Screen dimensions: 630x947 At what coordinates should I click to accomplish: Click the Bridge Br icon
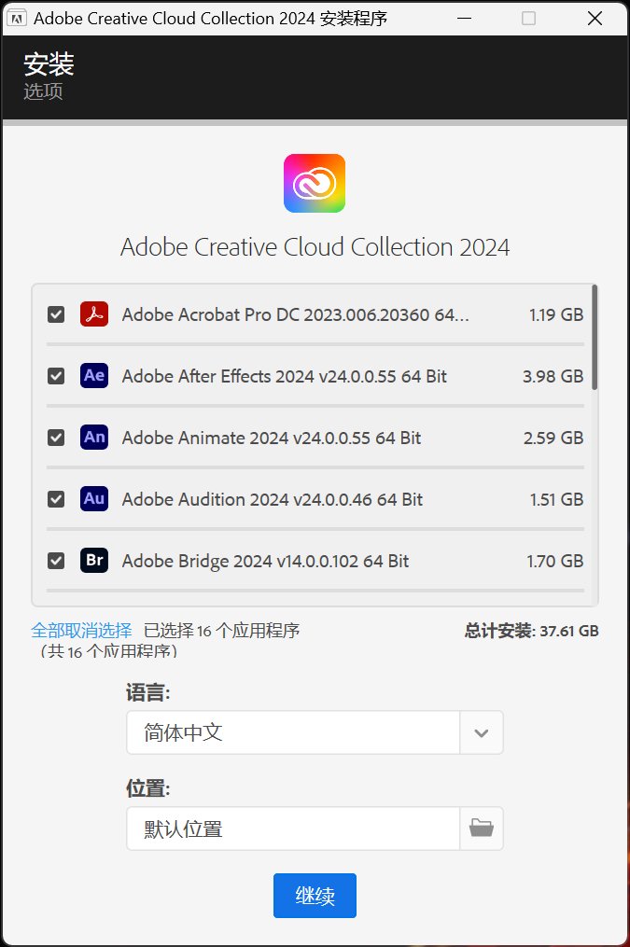(94, 561)
